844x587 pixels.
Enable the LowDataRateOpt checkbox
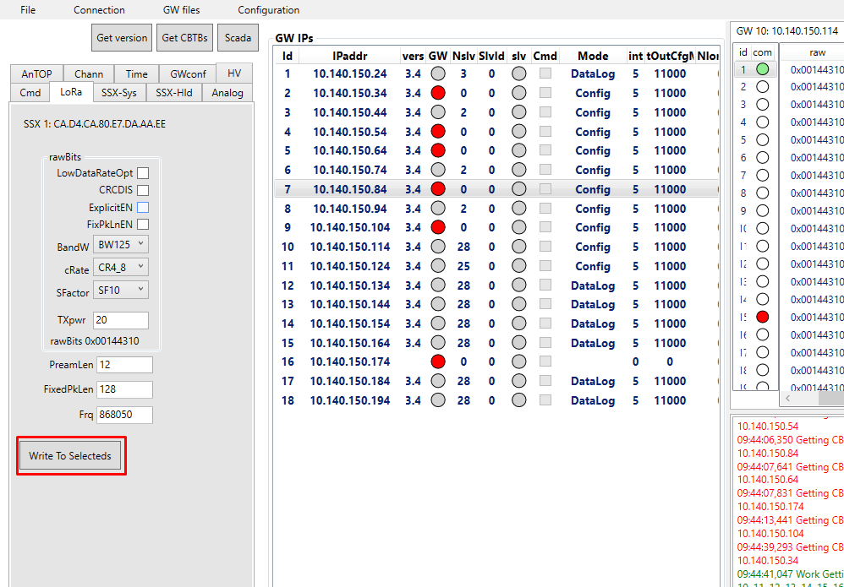coord(143,173)
